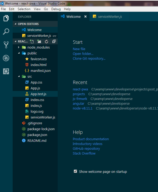Open the Explorer view in activity bar
Image resolution: width=158 pixels, height=192 pixels.
click(6, 18)
